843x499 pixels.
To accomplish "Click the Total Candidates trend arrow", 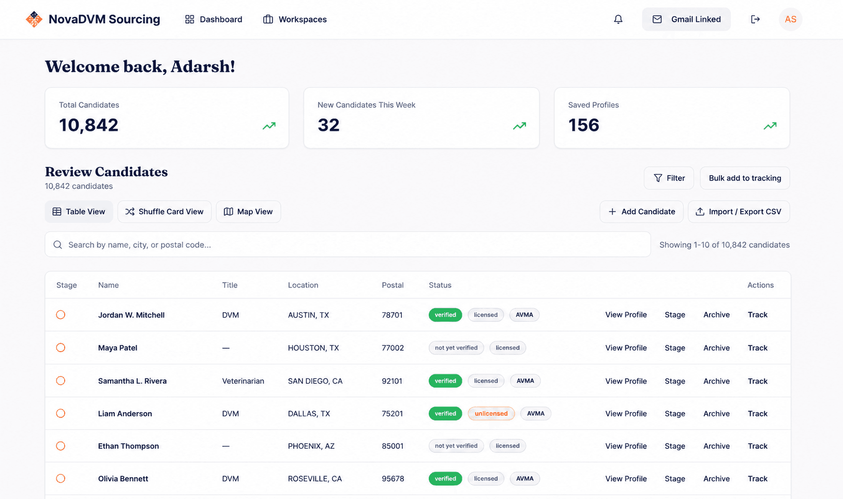I will point(269,126).
